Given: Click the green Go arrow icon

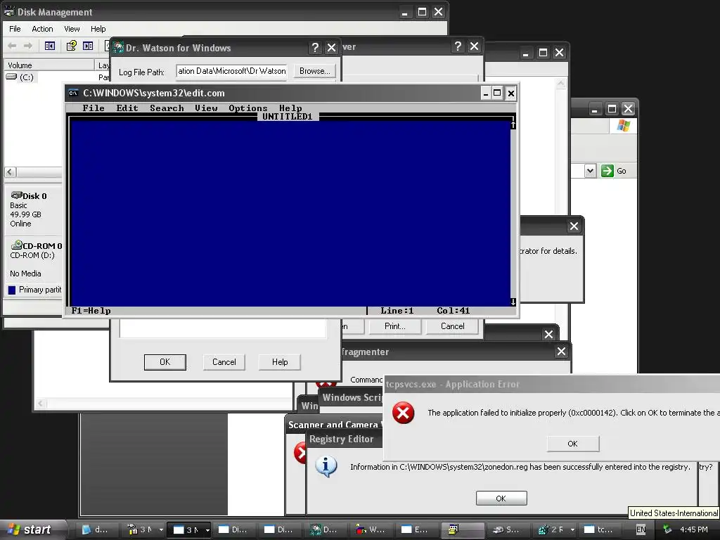Looking at the screenshot, I should 607,171.
